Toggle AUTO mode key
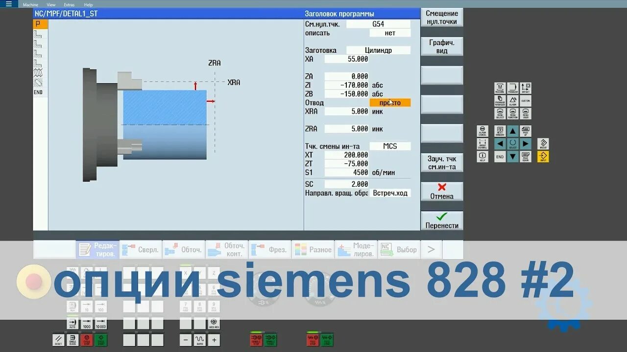The height and width of the screenshot is (352, 627). (x=72, y=324)
